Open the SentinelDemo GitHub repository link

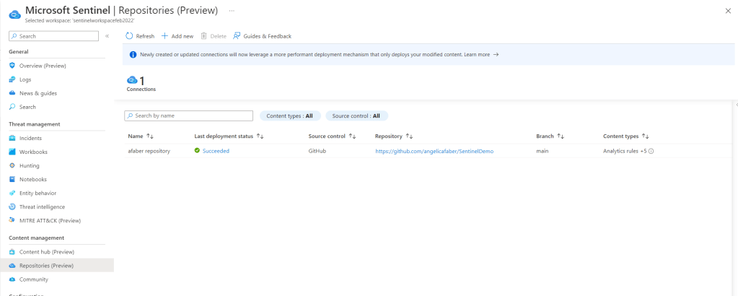pos(434,151)
